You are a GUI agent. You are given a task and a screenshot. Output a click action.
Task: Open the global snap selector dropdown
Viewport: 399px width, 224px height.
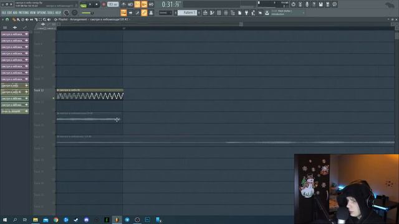pos(165,12)
